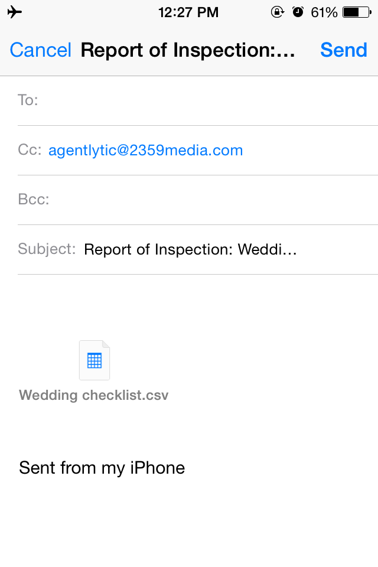378x567 pixels.
Task: Tap the Wedding checklist.csv file name
Action: coord(94,395)
